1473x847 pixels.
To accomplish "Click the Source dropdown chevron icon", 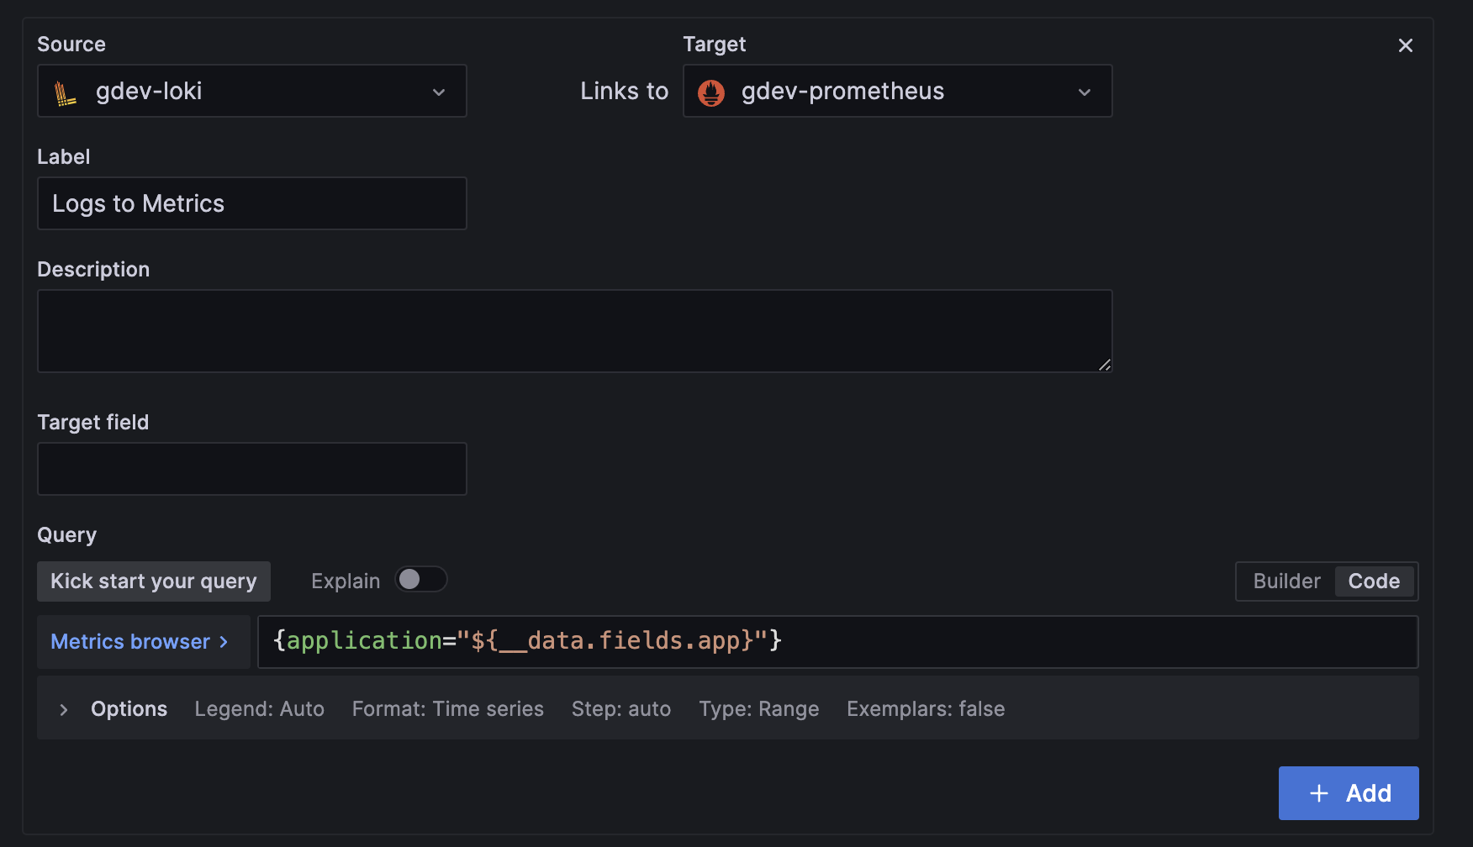I will tap(439, 92).
